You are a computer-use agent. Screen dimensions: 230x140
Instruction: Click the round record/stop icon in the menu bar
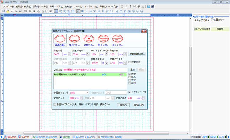point(139,6)
